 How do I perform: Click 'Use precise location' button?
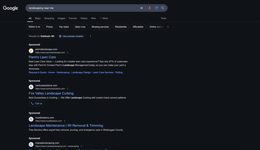[71, 36]
